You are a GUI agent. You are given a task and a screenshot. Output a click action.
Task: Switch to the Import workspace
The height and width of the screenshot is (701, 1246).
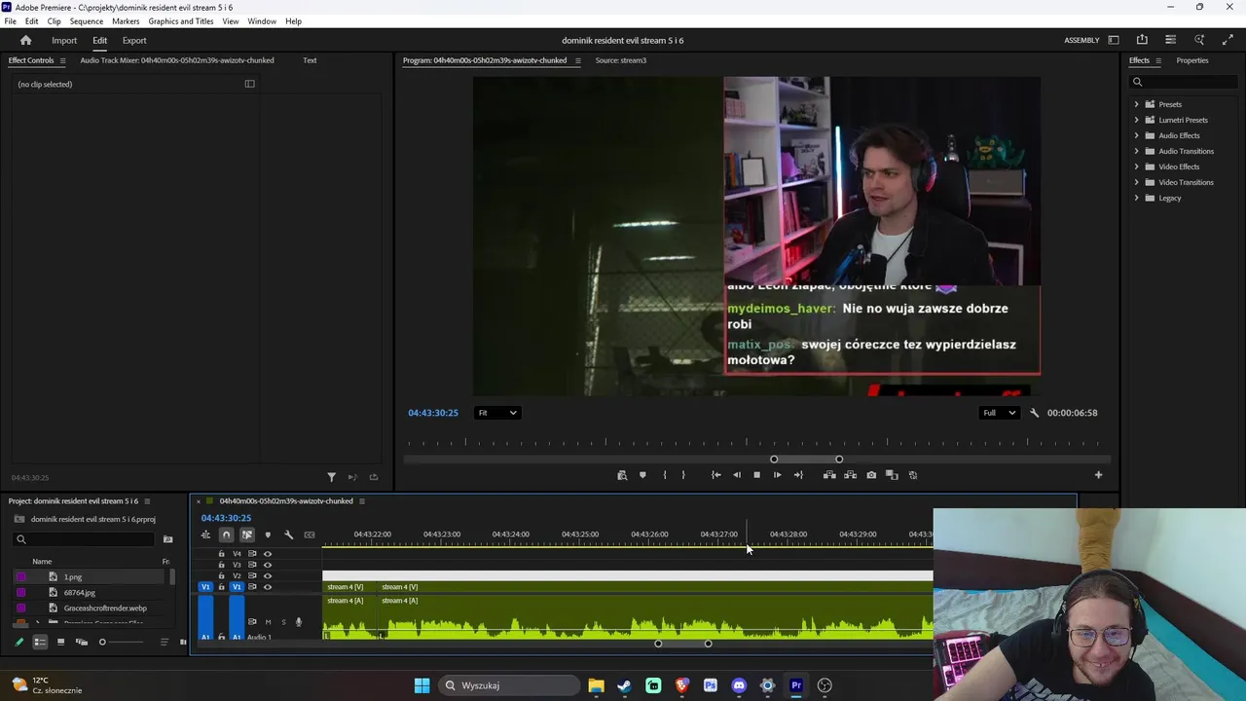[x=64, y=40]
